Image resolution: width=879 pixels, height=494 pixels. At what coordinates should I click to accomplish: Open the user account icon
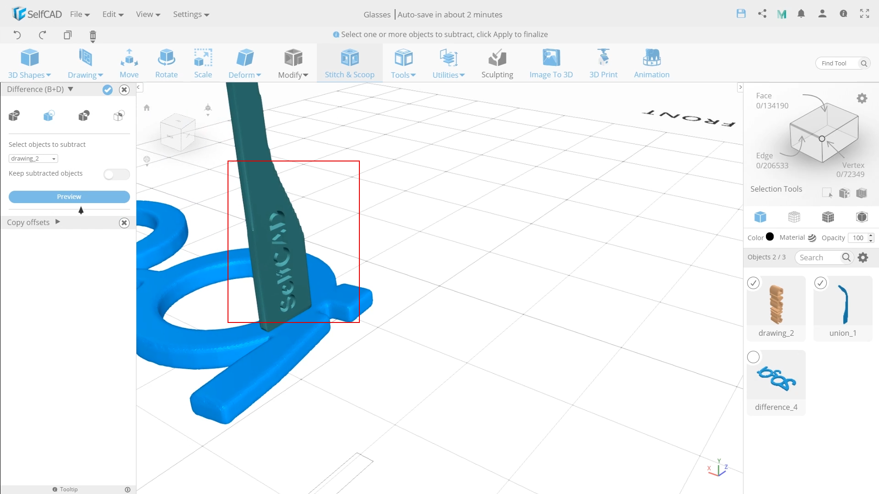[822, 14]
